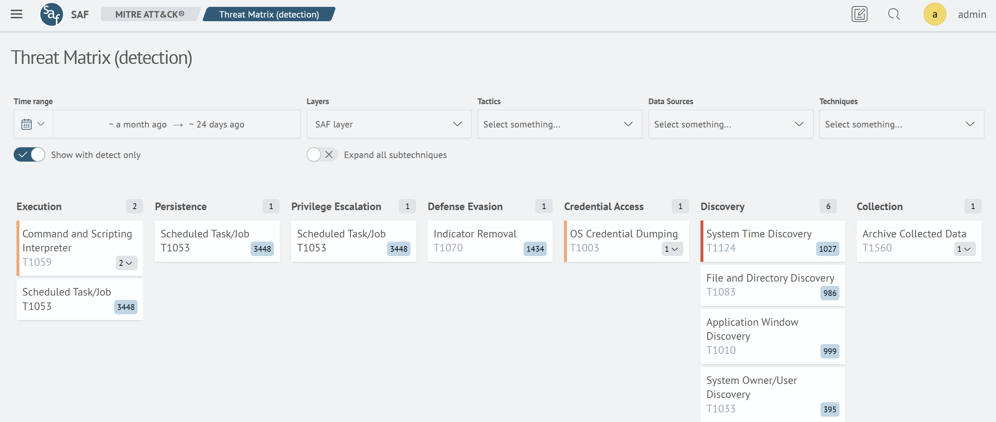Expand Command and Scripting Interpreter subtechniques
Viewport: 996px width, 422px height.
pos(126,263)
